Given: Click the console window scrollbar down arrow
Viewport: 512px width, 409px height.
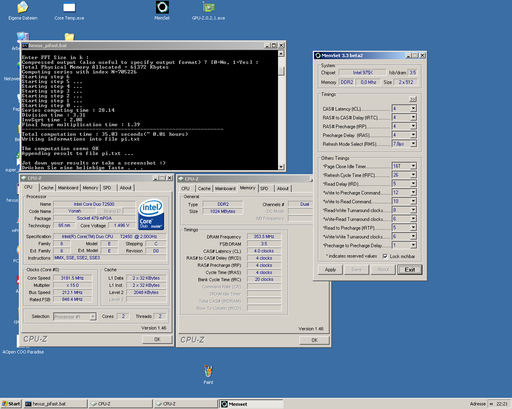Looking at the screenshot, I should click(281, 167).
